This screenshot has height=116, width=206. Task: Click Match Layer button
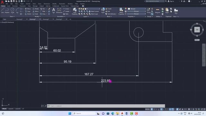point(93,14)
